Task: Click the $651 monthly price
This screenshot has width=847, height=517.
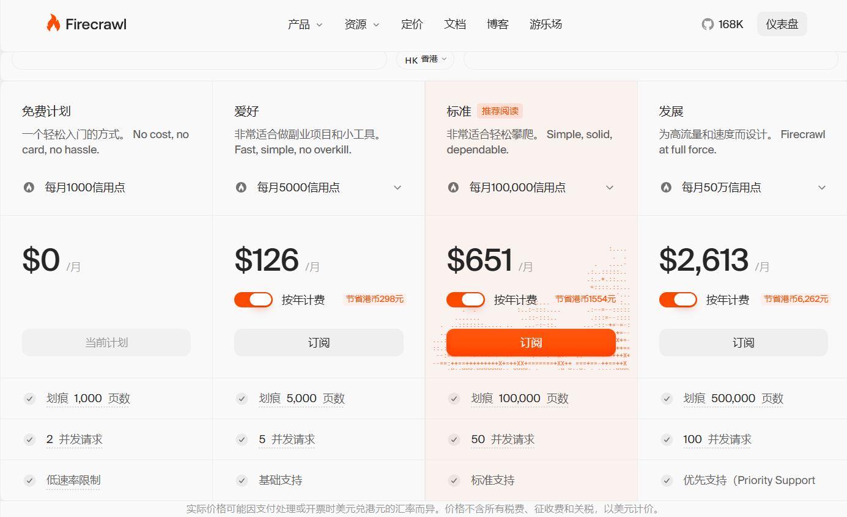Action: click(x=479, y=260)
